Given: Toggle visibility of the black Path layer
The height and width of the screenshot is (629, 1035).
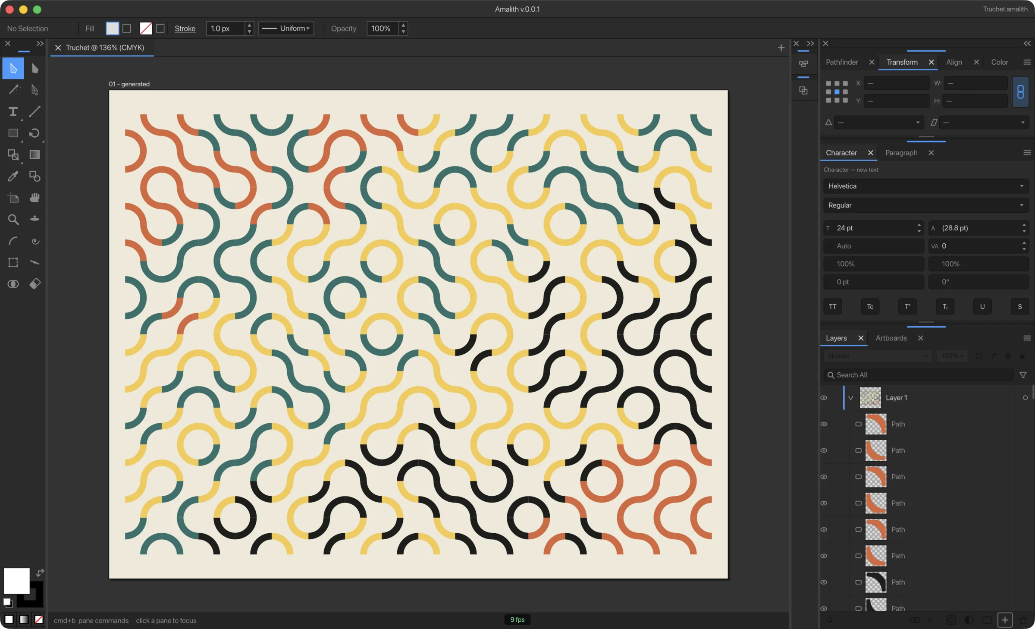Looking at the screenshot, I should click(824, 582).
